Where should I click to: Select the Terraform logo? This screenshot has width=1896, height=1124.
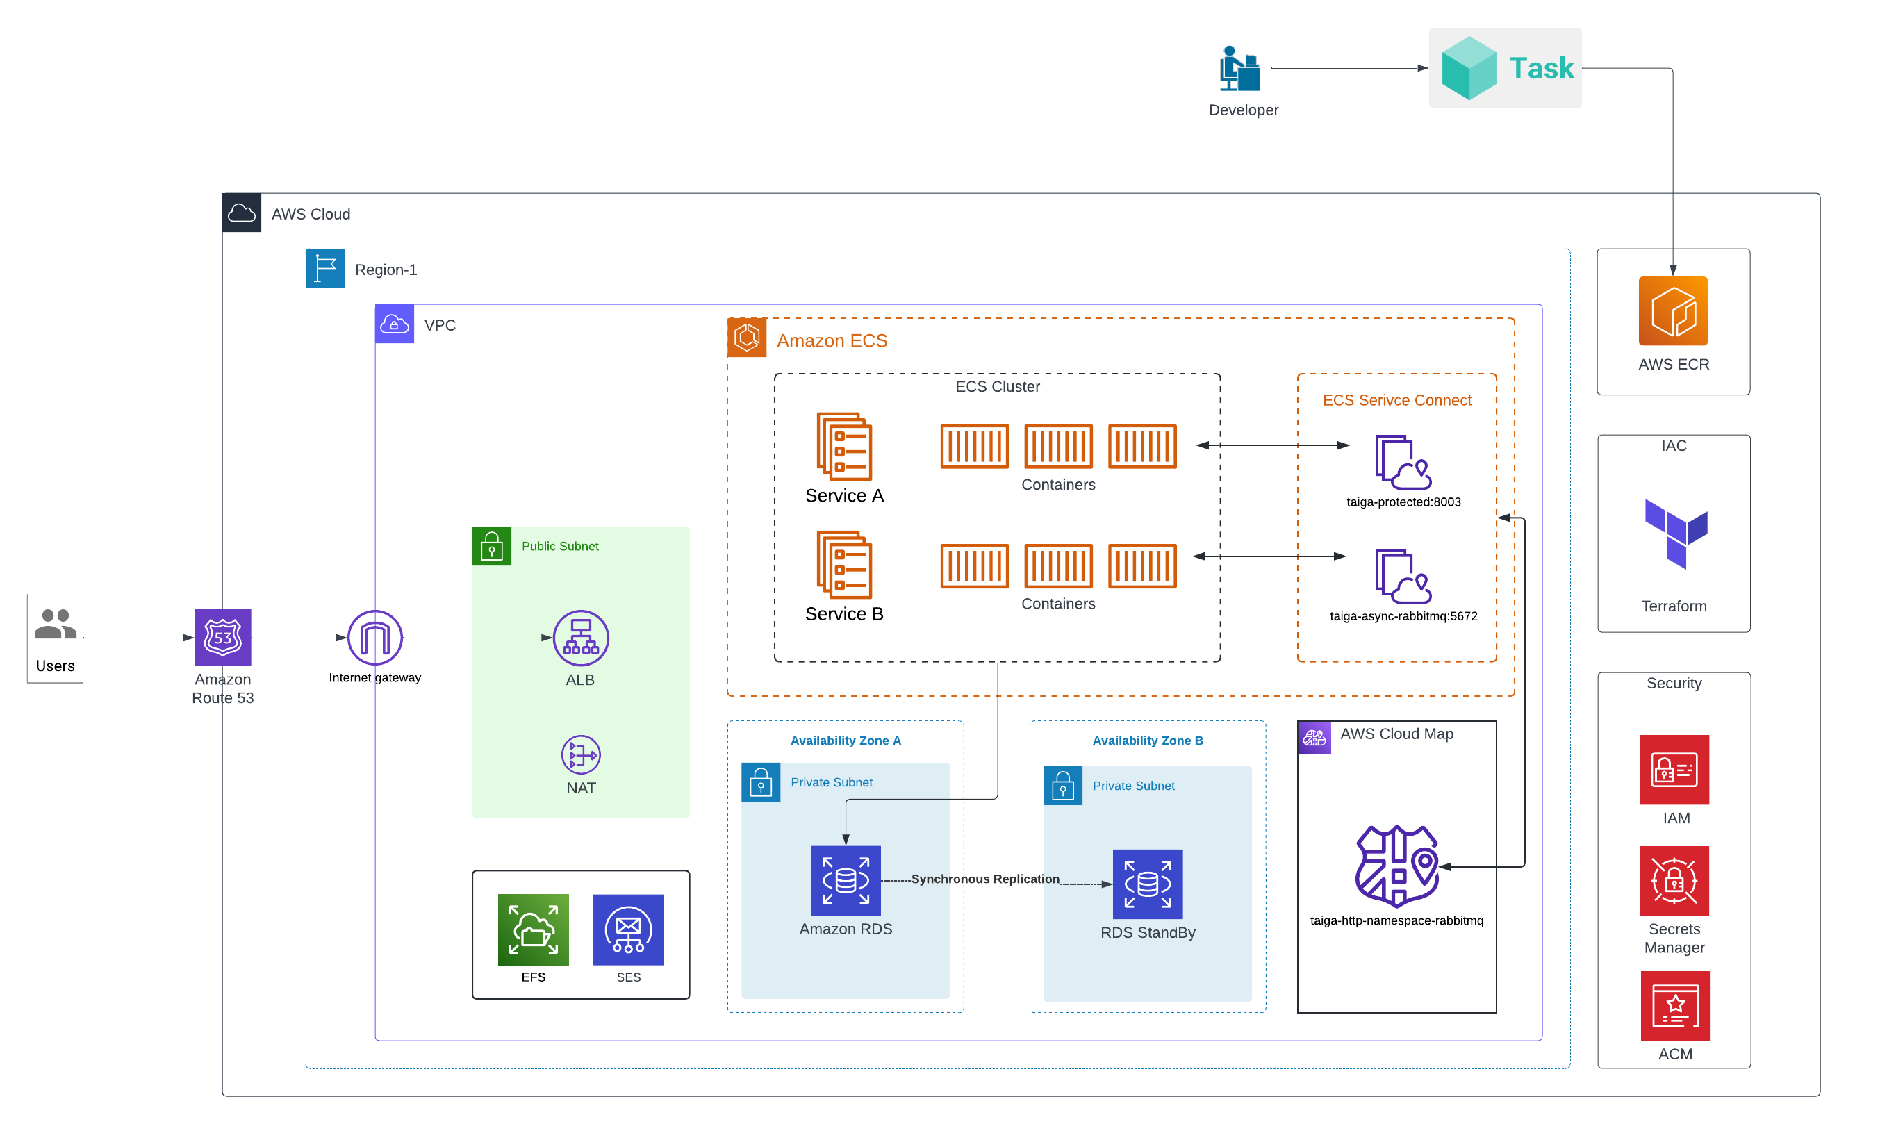click(1675, 534)
